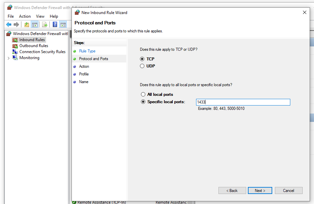This screenshot has height=204, width=314.
Task: Click the Protocol and Ports step
Action: pos(94,59)
